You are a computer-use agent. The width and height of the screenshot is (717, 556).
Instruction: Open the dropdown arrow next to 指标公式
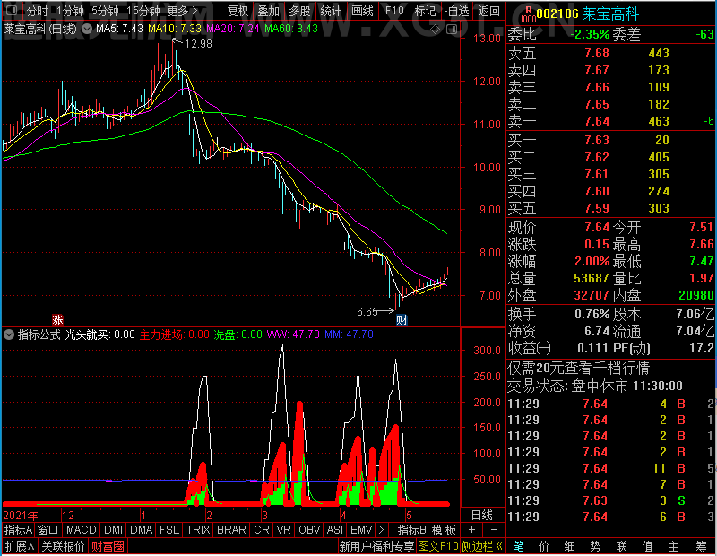point(9,334)
